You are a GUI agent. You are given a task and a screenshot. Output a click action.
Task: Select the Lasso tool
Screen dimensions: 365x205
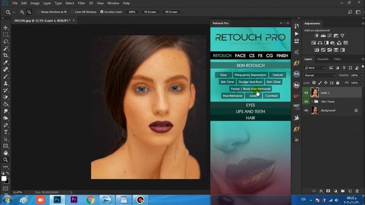click(x=6, y=42)
